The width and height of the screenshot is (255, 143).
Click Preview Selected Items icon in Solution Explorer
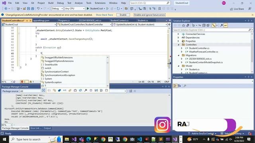click(226, 25)
